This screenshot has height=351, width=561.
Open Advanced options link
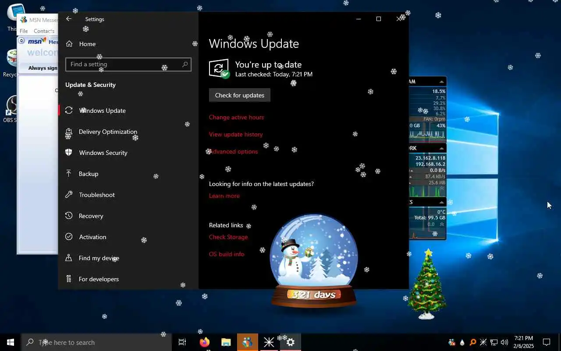pos(233,151)
